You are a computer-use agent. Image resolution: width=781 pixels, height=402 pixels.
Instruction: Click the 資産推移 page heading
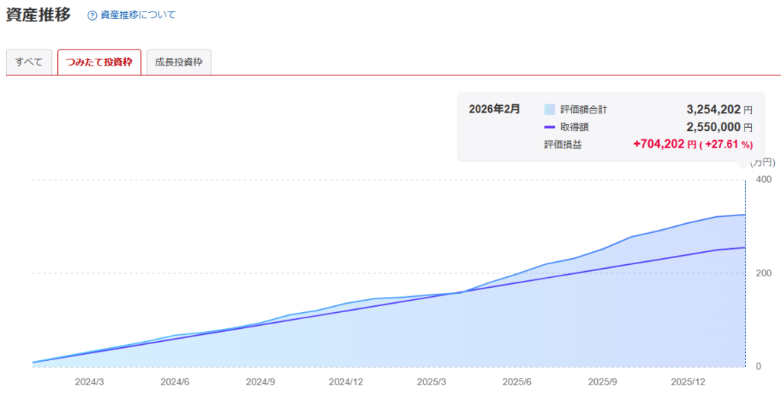38,14
